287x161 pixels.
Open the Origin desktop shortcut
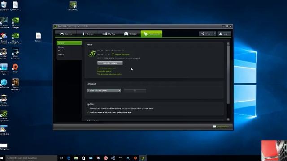[x=15, y=68]
